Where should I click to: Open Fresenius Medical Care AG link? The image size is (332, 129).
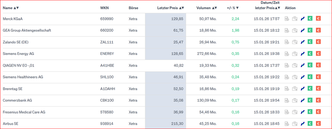click(24, 112)
